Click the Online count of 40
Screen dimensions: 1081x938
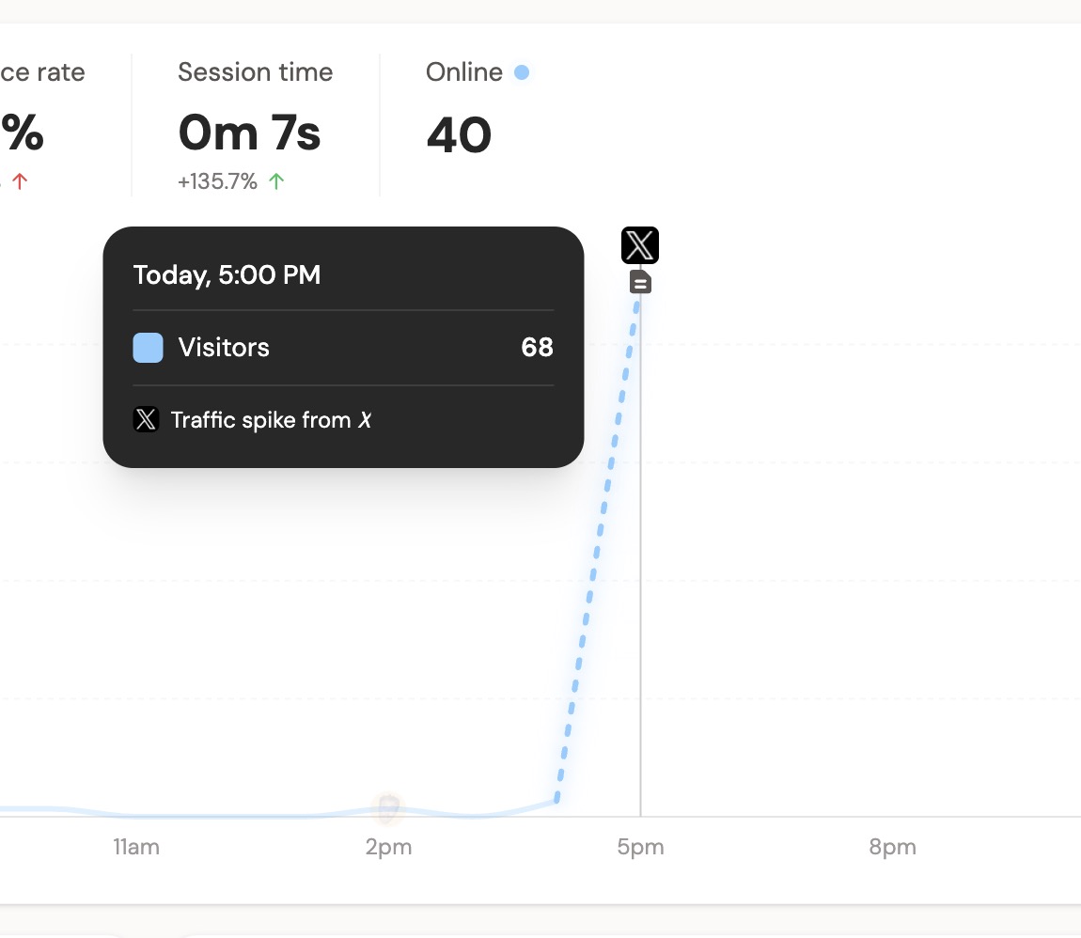tap(459, 134)
